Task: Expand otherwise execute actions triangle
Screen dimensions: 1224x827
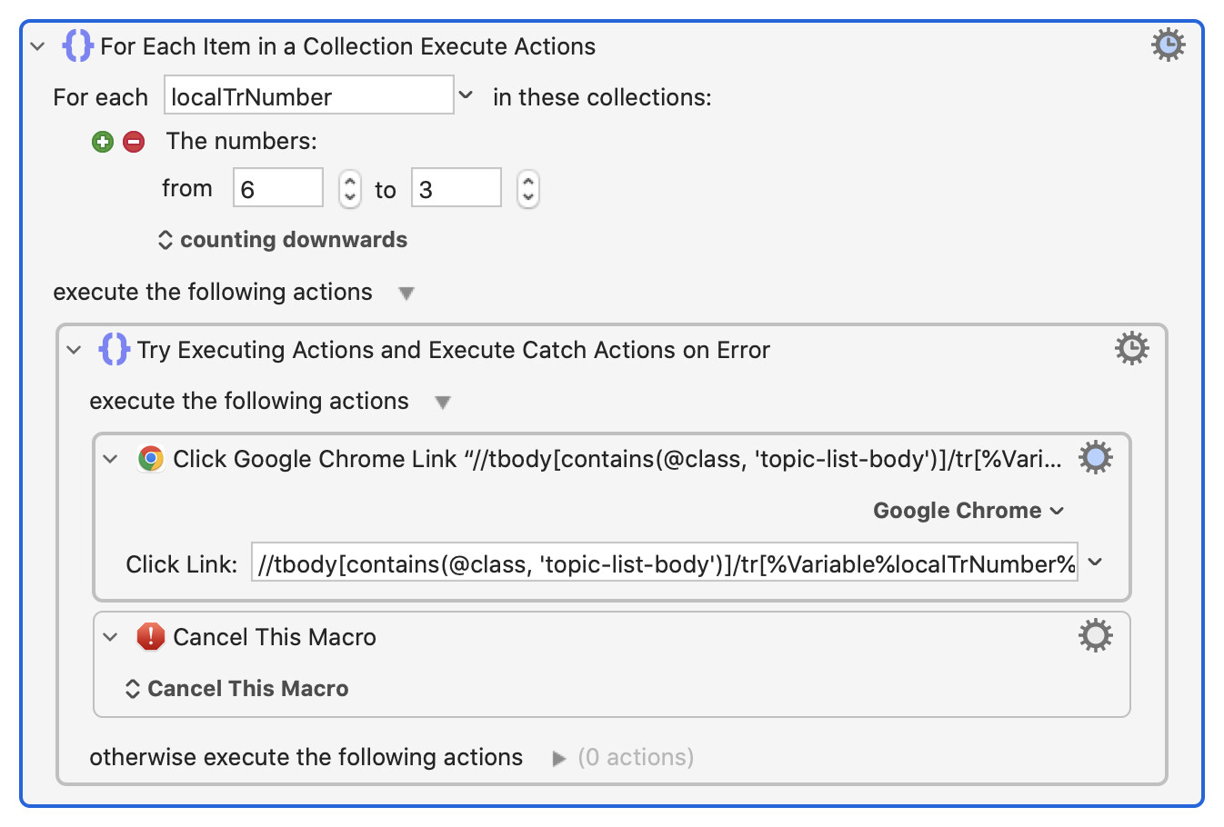Action: 559,759
